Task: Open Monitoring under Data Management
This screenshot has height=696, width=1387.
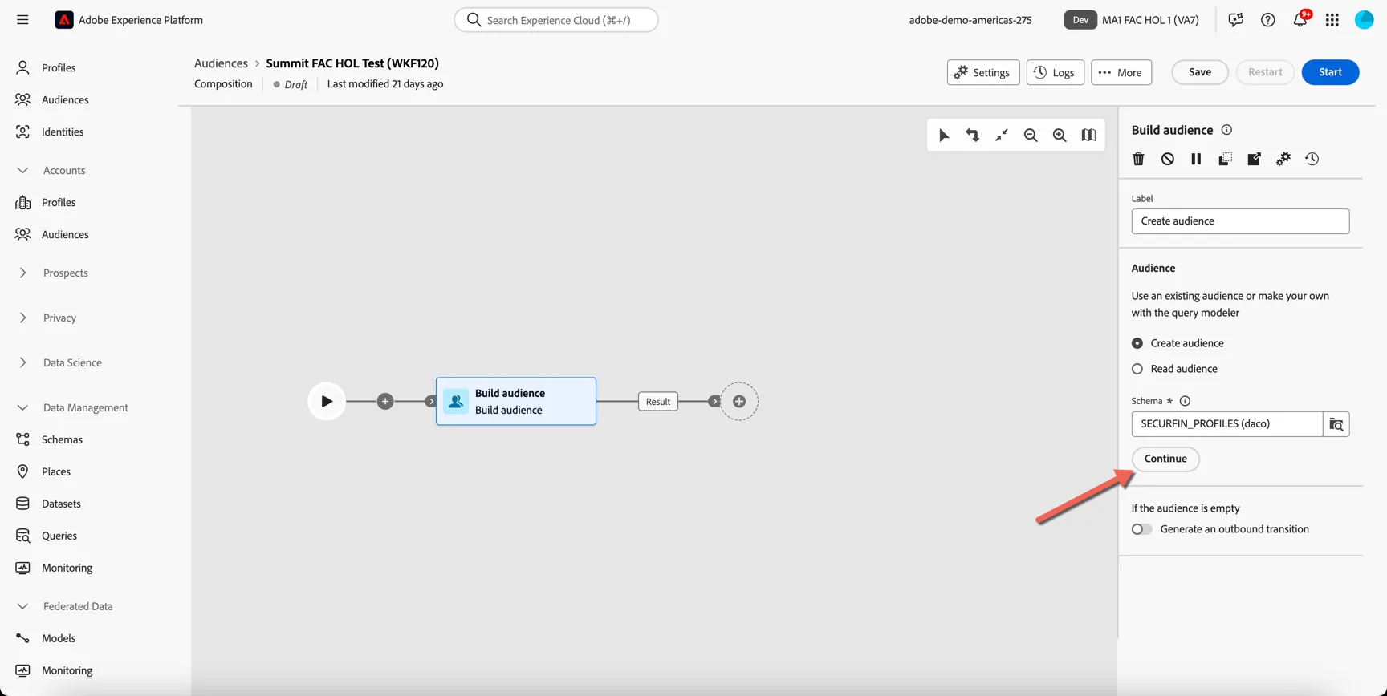Action: click(x=67, y=568)
